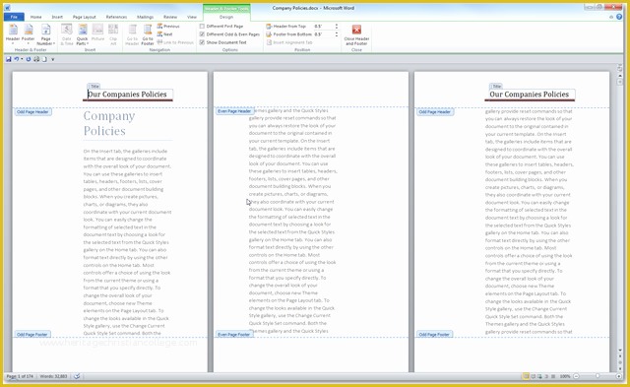Switch to Web Layout view
The image size is (630, 387).
pyautogui.click(x=539, y=376)
